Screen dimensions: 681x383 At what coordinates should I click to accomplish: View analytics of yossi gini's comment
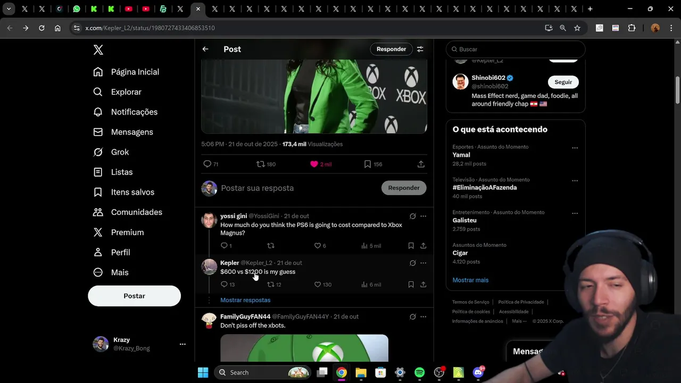371,246
